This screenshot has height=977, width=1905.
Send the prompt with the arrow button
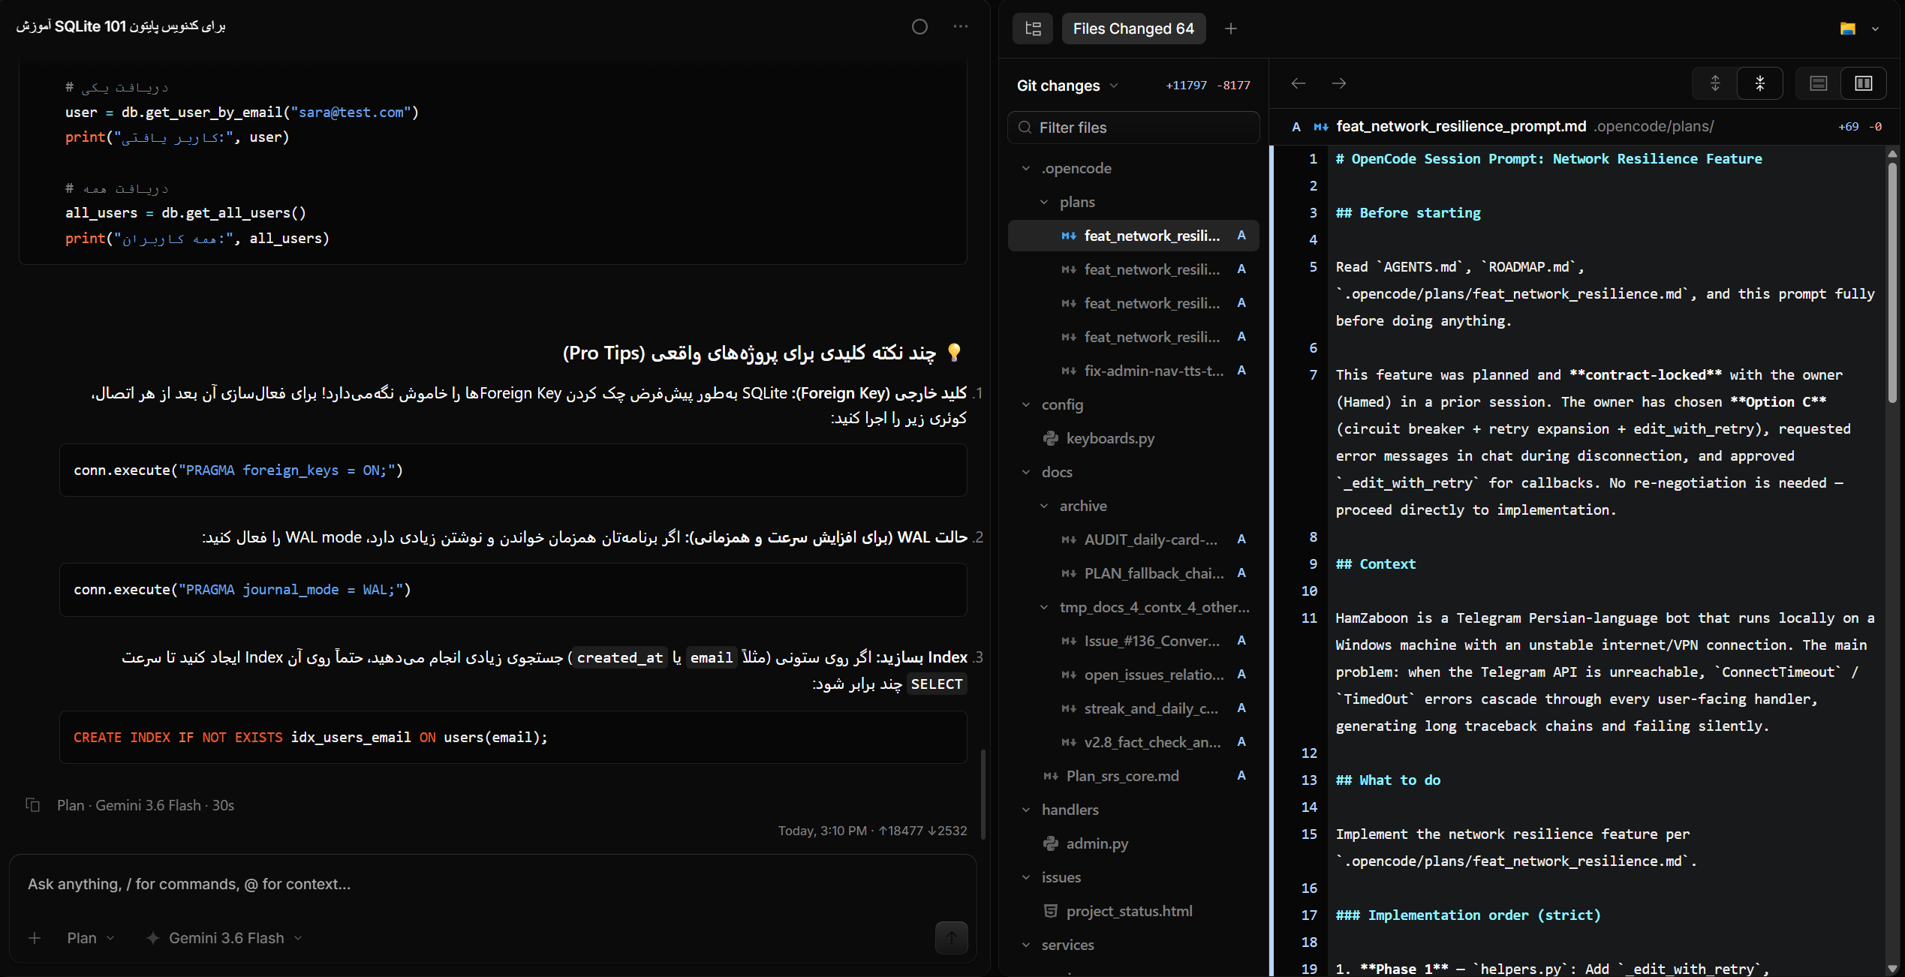(952, 938)
